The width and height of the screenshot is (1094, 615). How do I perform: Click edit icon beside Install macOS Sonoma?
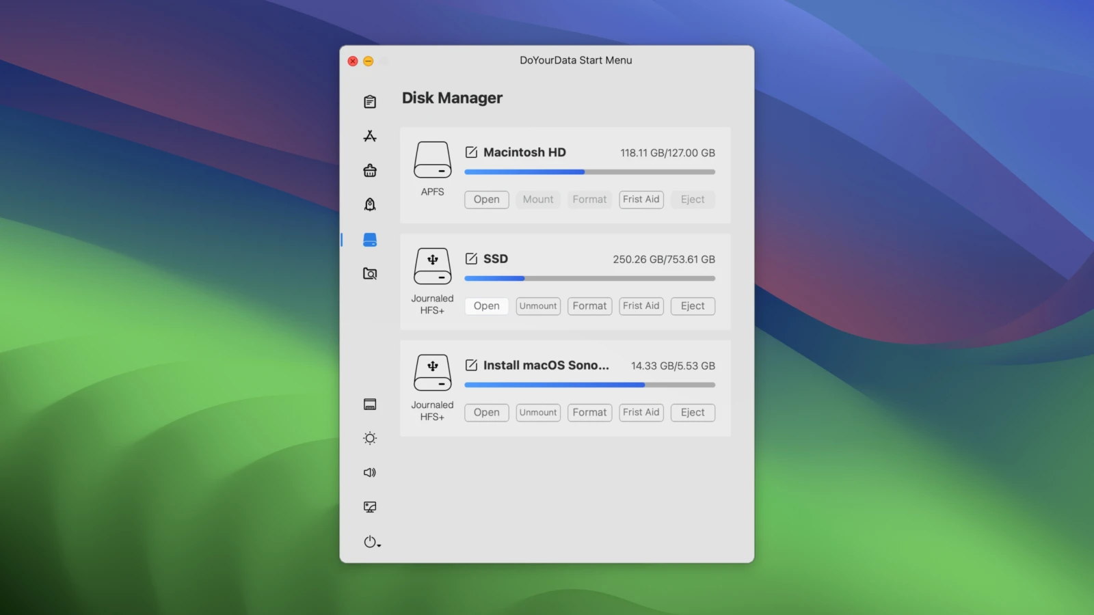pyautogui.click(x=471, y=366)
